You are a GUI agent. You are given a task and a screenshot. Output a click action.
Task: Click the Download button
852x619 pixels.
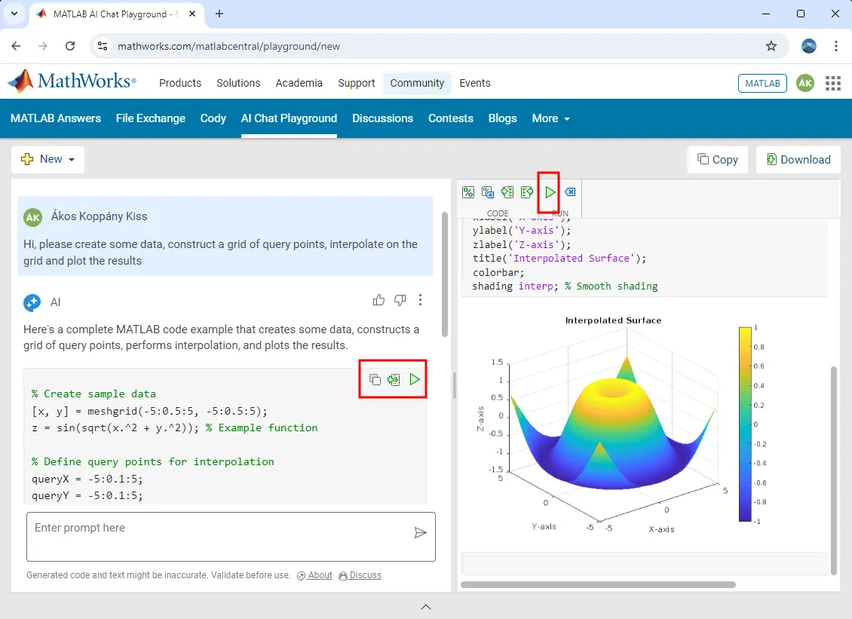(x=798, y=160)
